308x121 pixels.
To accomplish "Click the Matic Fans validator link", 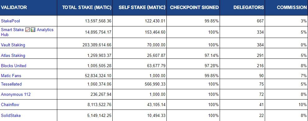I will (x=11, y=76).
